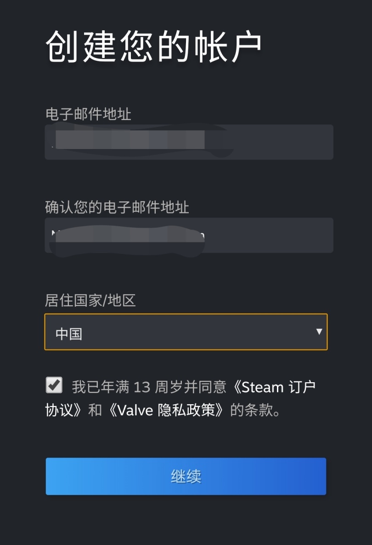
Task: Open the 居住国家/地区 dropdown
Action: [186, 332]
